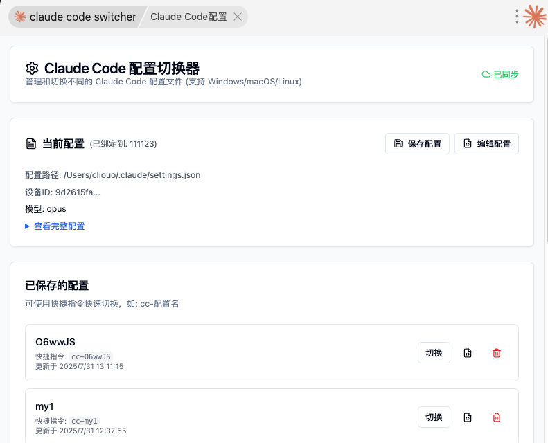The image size is (548, 443).
Task: Click the config path /Users/cliouo/.claude/settings.json
Action: pyautogui.click(x=132, y=175)
